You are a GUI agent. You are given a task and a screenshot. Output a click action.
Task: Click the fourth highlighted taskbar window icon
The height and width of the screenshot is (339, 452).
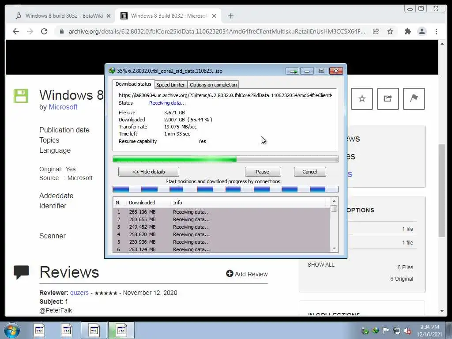coord(121,330)
